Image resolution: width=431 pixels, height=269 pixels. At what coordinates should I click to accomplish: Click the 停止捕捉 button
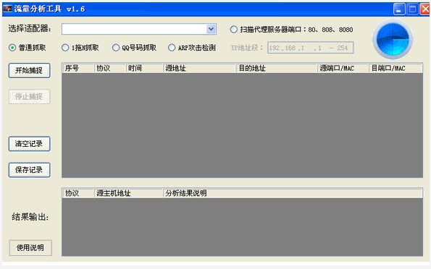(29, 97)
